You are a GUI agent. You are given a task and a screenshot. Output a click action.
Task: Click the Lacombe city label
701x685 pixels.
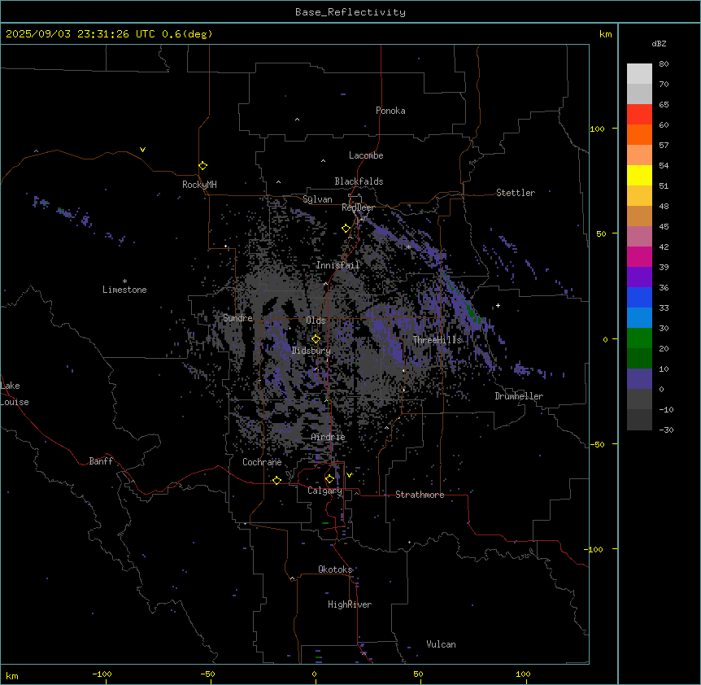tap(366, 155)
